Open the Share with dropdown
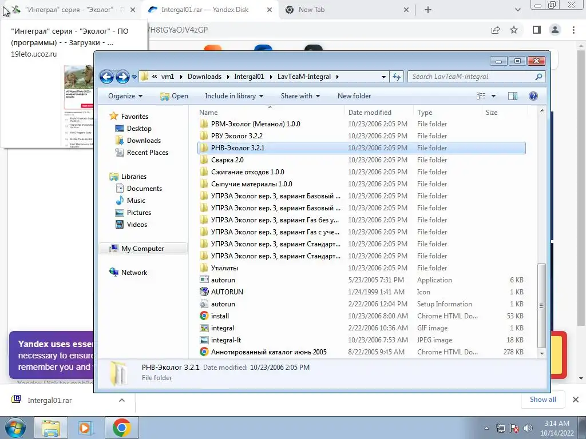This screenshot has width=586, height=439. 300,96
